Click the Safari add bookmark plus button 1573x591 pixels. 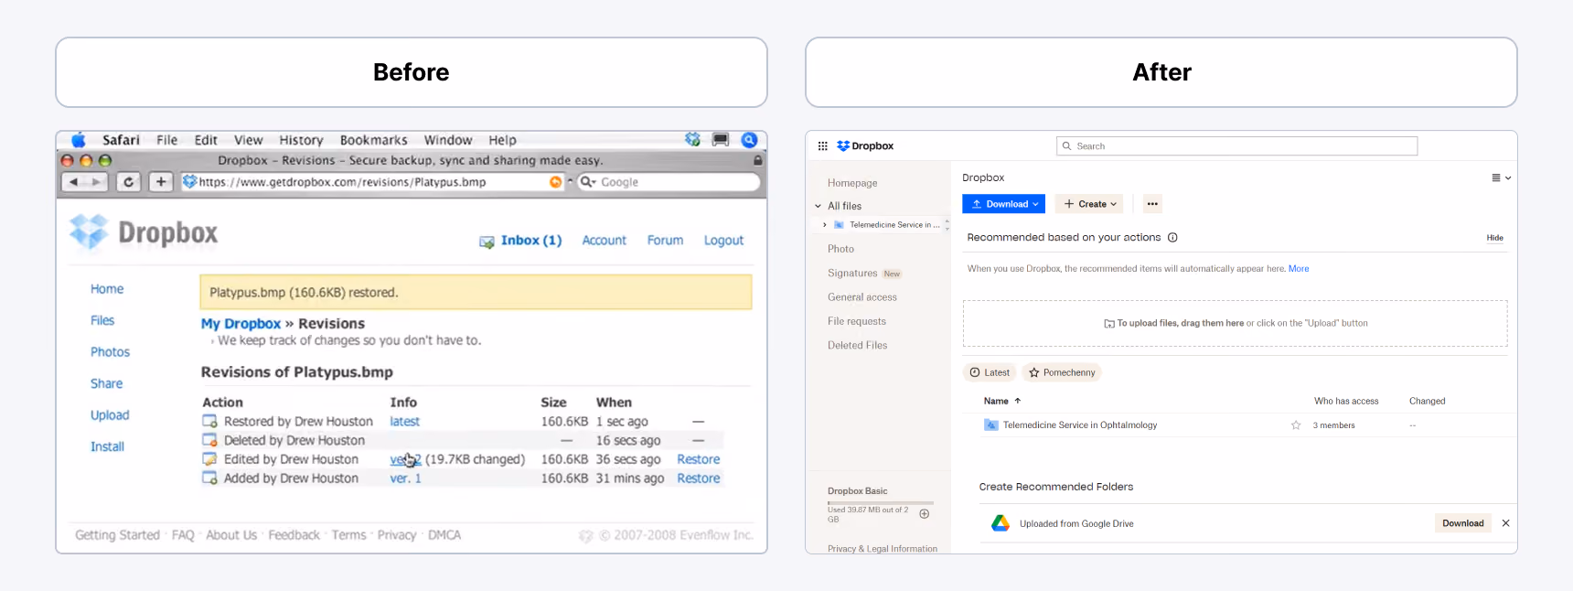coord(161,182)
